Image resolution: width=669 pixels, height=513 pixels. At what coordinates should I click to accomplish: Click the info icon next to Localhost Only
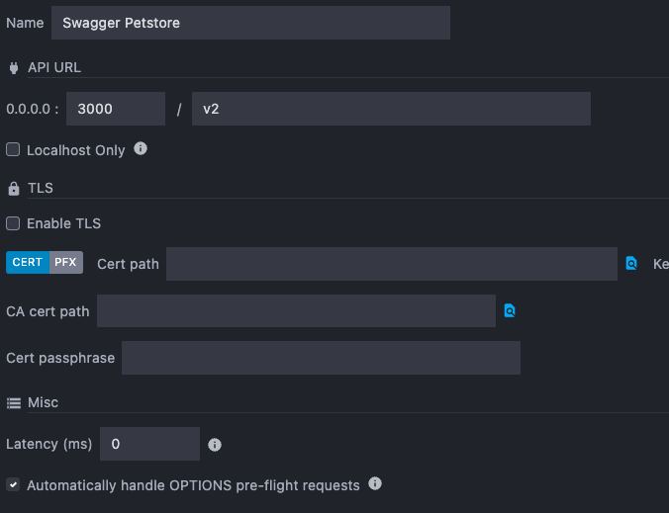pos(141,148)
